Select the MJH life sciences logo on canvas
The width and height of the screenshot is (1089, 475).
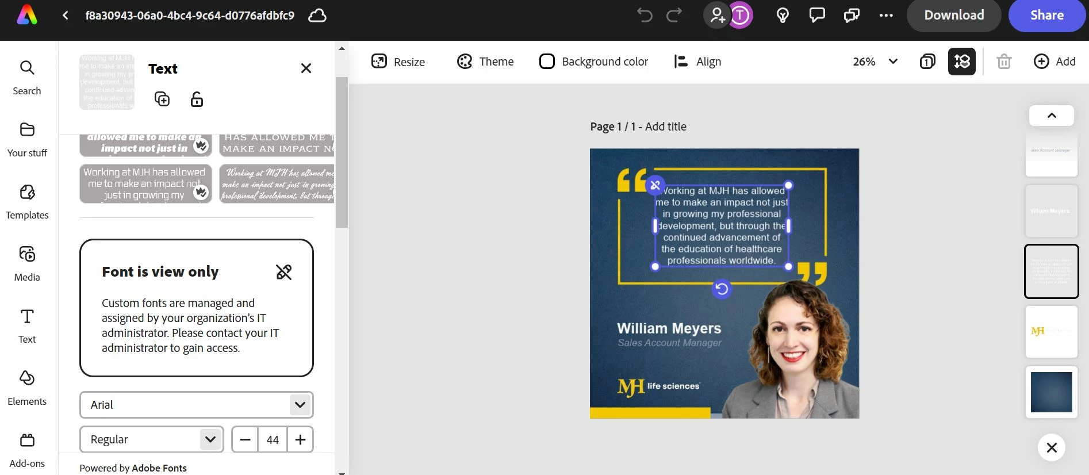point(659,388)
